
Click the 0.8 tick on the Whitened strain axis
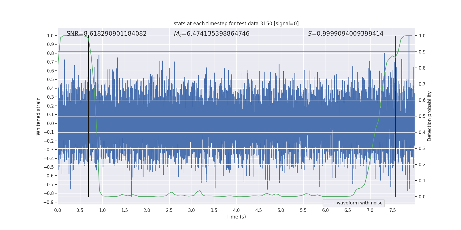pyautogui.click(x=50, y=53)
